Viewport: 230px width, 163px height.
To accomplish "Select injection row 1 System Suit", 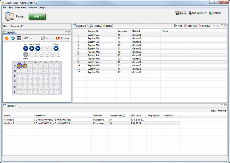I will point(150,35).
